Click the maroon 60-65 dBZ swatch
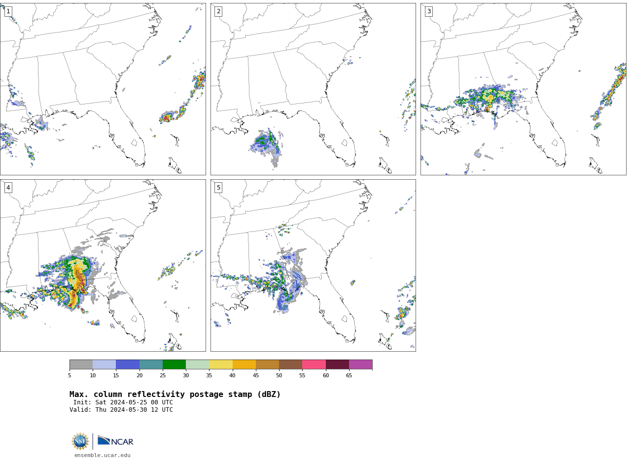 pyautogui.click(x=337, y=364)
